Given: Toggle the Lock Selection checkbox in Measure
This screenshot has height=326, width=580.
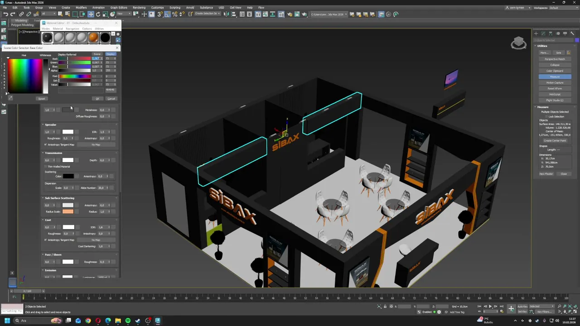Looking at the screenshot, I should point(546,116).
